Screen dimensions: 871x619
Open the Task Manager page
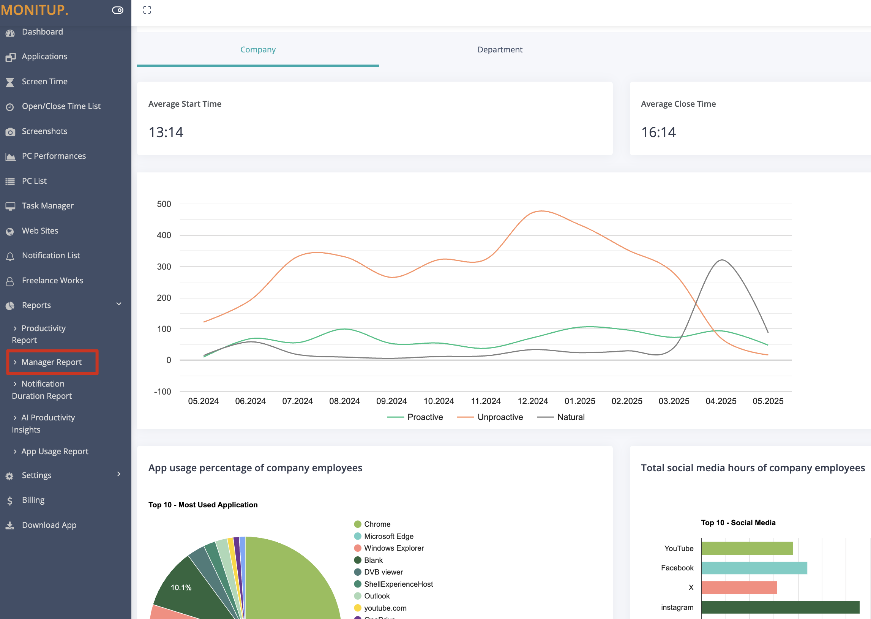47,205
